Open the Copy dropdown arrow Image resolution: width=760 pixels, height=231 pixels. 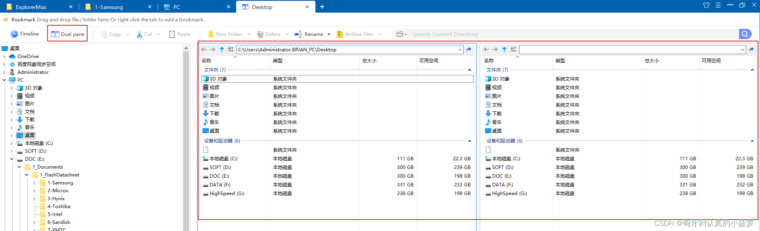128,34
